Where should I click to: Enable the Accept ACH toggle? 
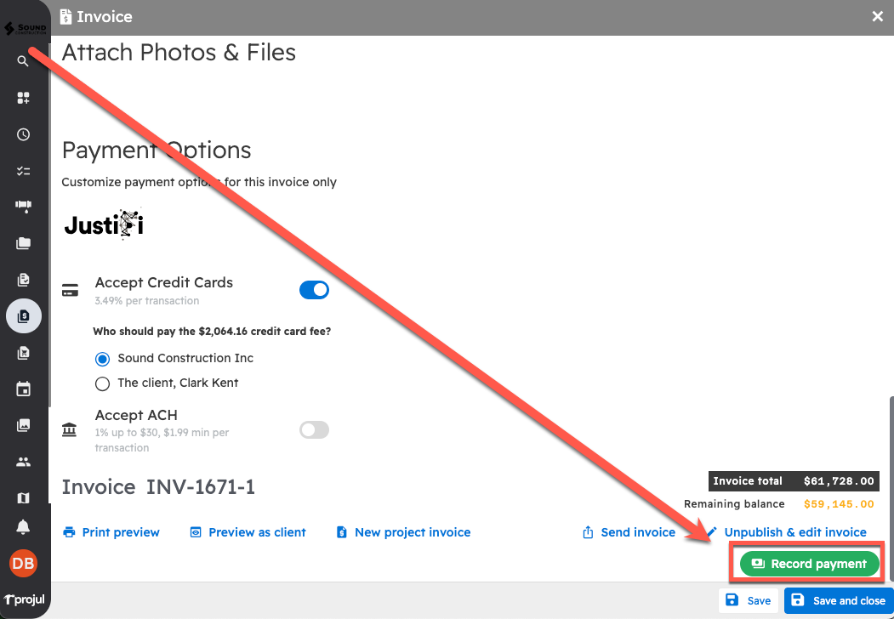point(314,430)
